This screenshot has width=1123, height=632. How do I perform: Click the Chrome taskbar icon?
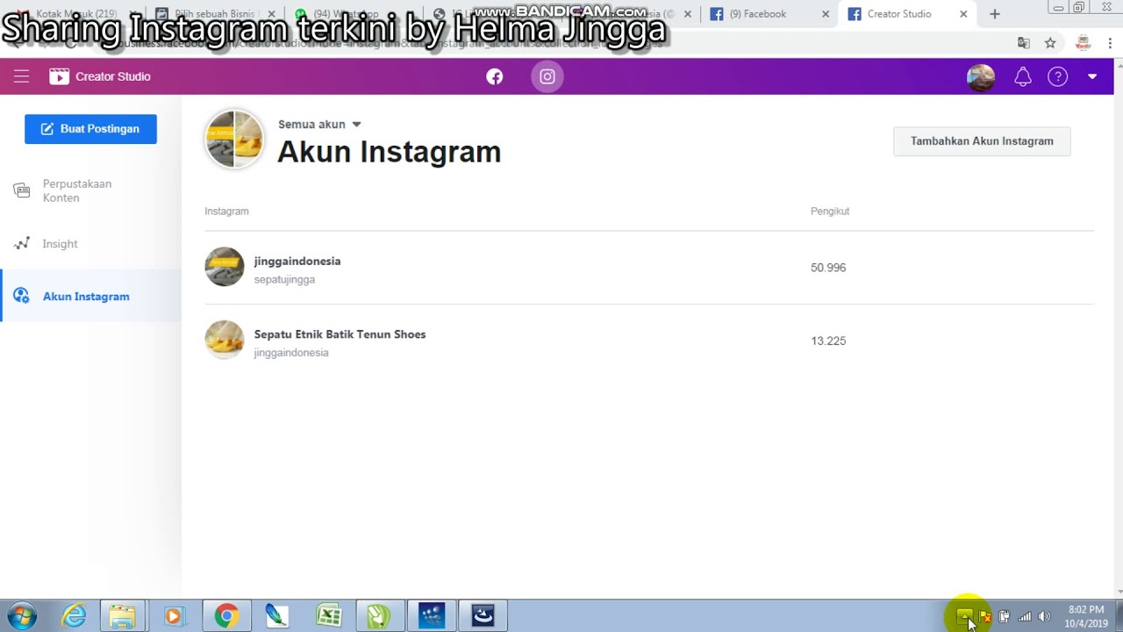coord(226,616)
